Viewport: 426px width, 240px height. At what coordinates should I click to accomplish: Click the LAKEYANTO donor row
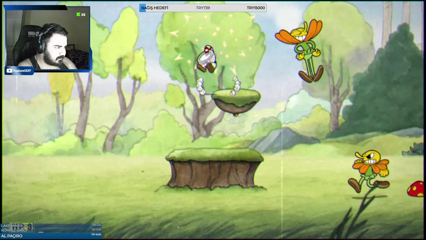pyautogui.click(x=51, y=226)
